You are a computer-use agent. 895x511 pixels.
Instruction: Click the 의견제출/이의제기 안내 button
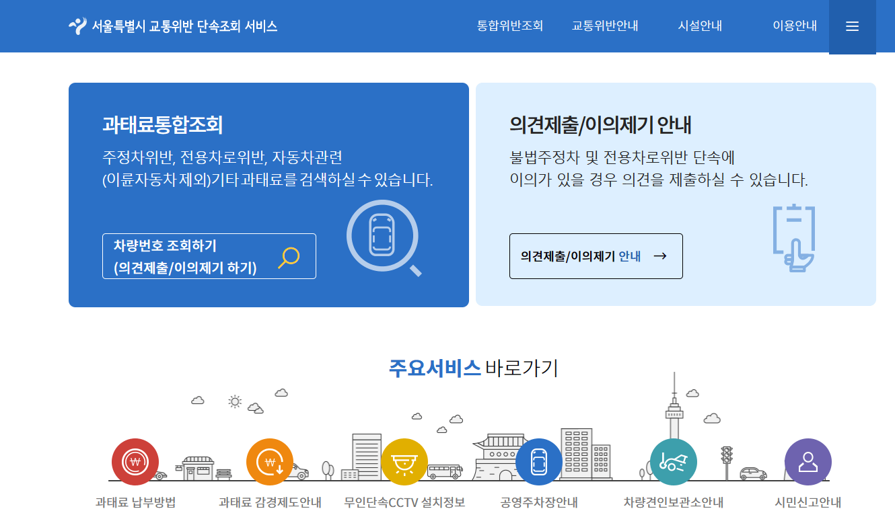click(596, 256)
